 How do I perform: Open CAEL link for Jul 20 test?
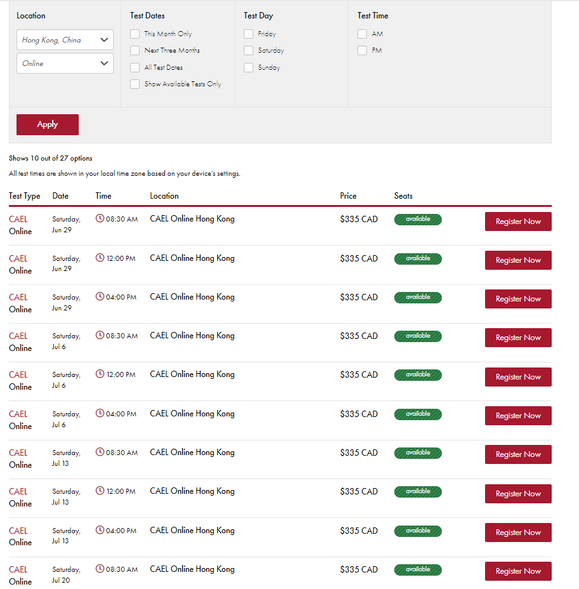(18, 569)
